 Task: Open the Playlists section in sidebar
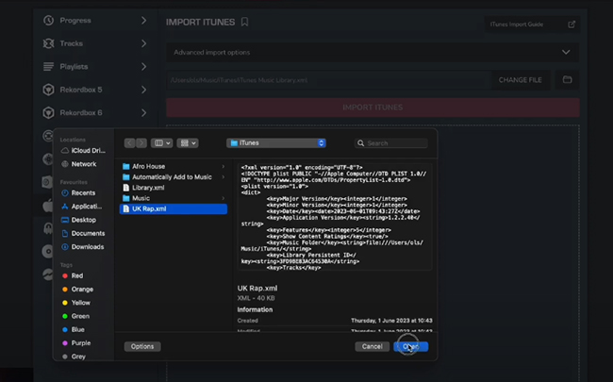(x=95, y=66)
